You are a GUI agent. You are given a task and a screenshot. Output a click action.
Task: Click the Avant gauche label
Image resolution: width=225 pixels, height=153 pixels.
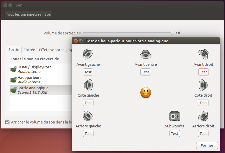tap(88, 64)
